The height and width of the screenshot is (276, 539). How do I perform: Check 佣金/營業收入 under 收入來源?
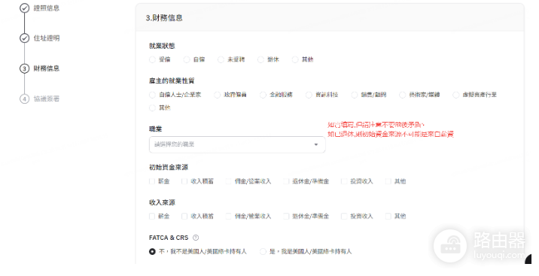click(229, 216)
